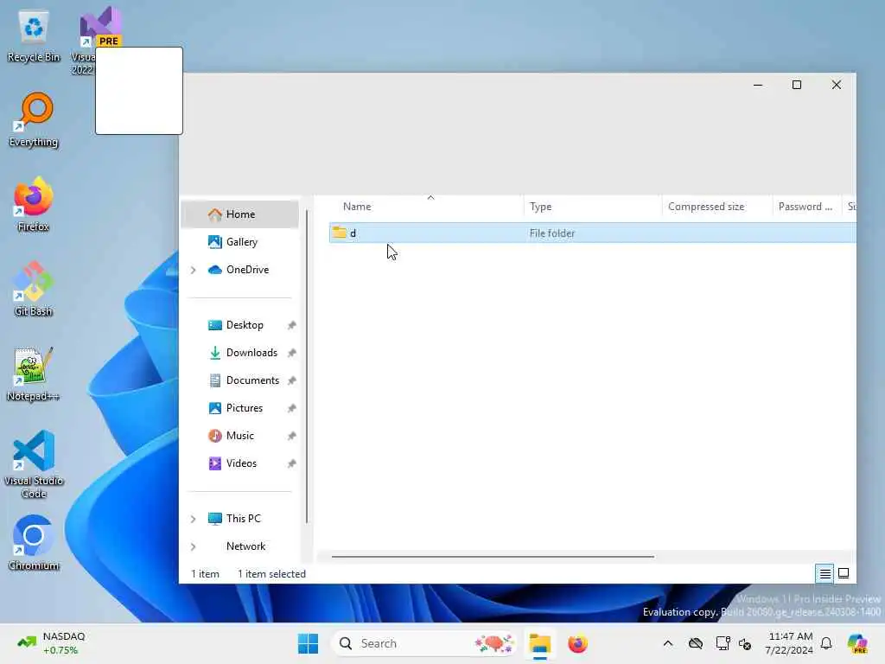The width and height of the screenshot is (885, 664).
Task: Sort by the Password column header
Action: 806,207
